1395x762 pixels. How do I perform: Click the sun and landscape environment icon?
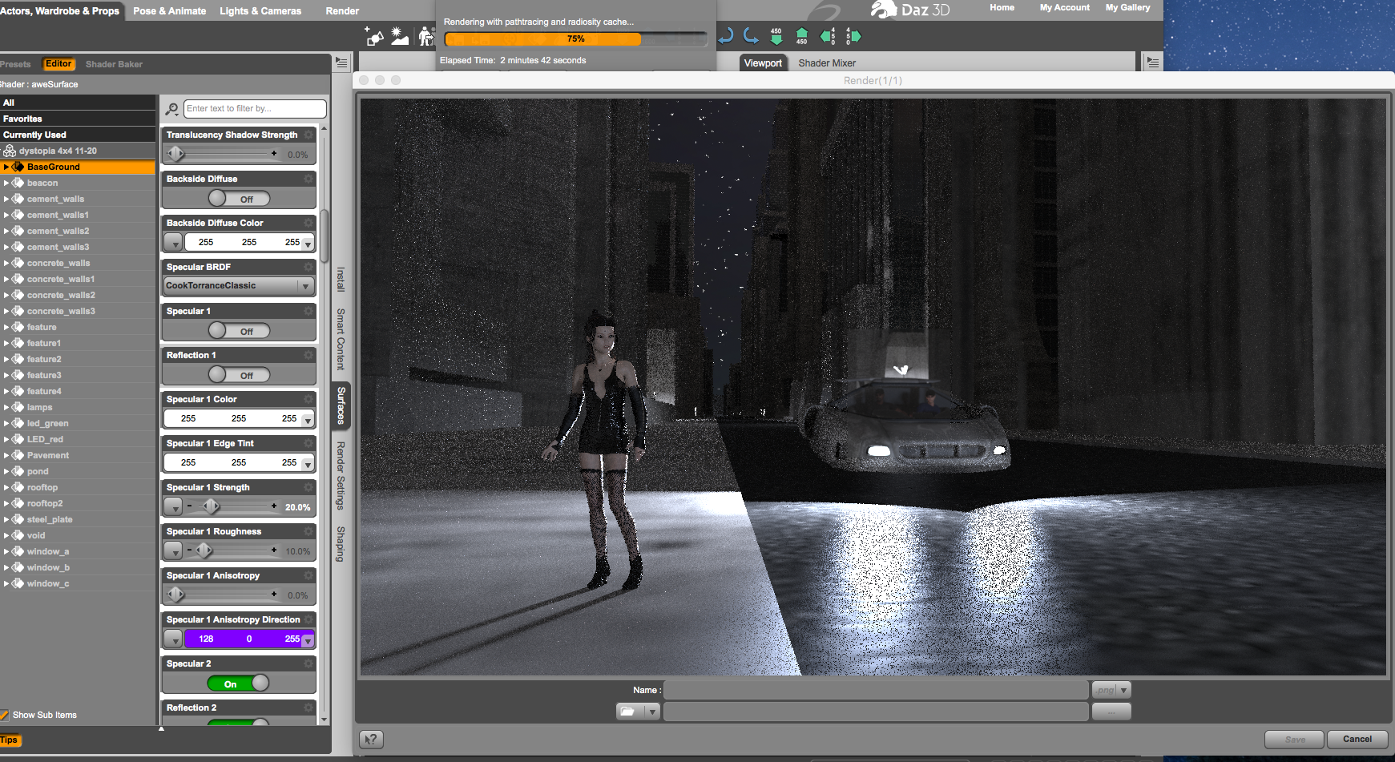click(x=399, y=37)
